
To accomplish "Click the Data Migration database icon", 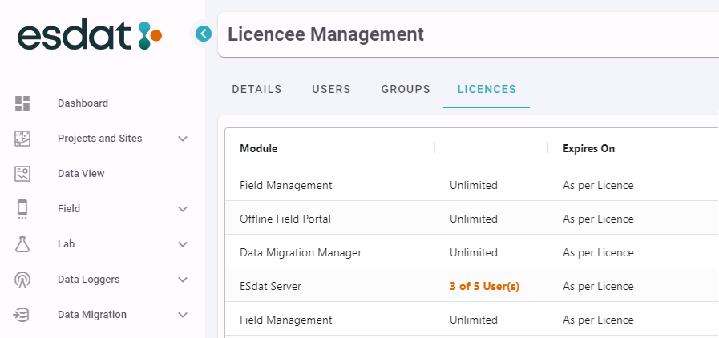I will pyautogui.click(x=21, y=315).
